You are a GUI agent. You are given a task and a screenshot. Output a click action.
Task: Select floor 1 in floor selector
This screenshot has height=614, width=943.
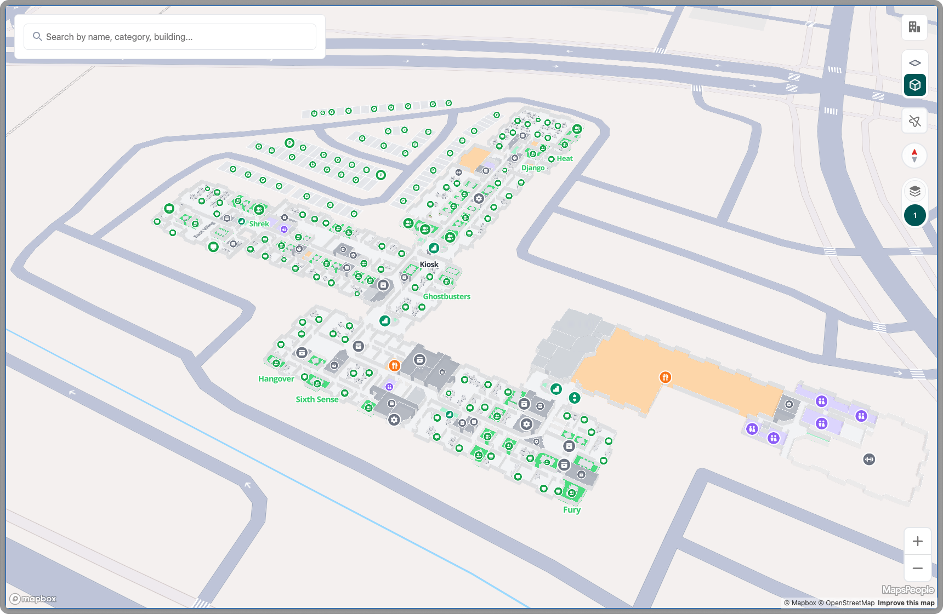pyautogui.click(x=914, y=215)
